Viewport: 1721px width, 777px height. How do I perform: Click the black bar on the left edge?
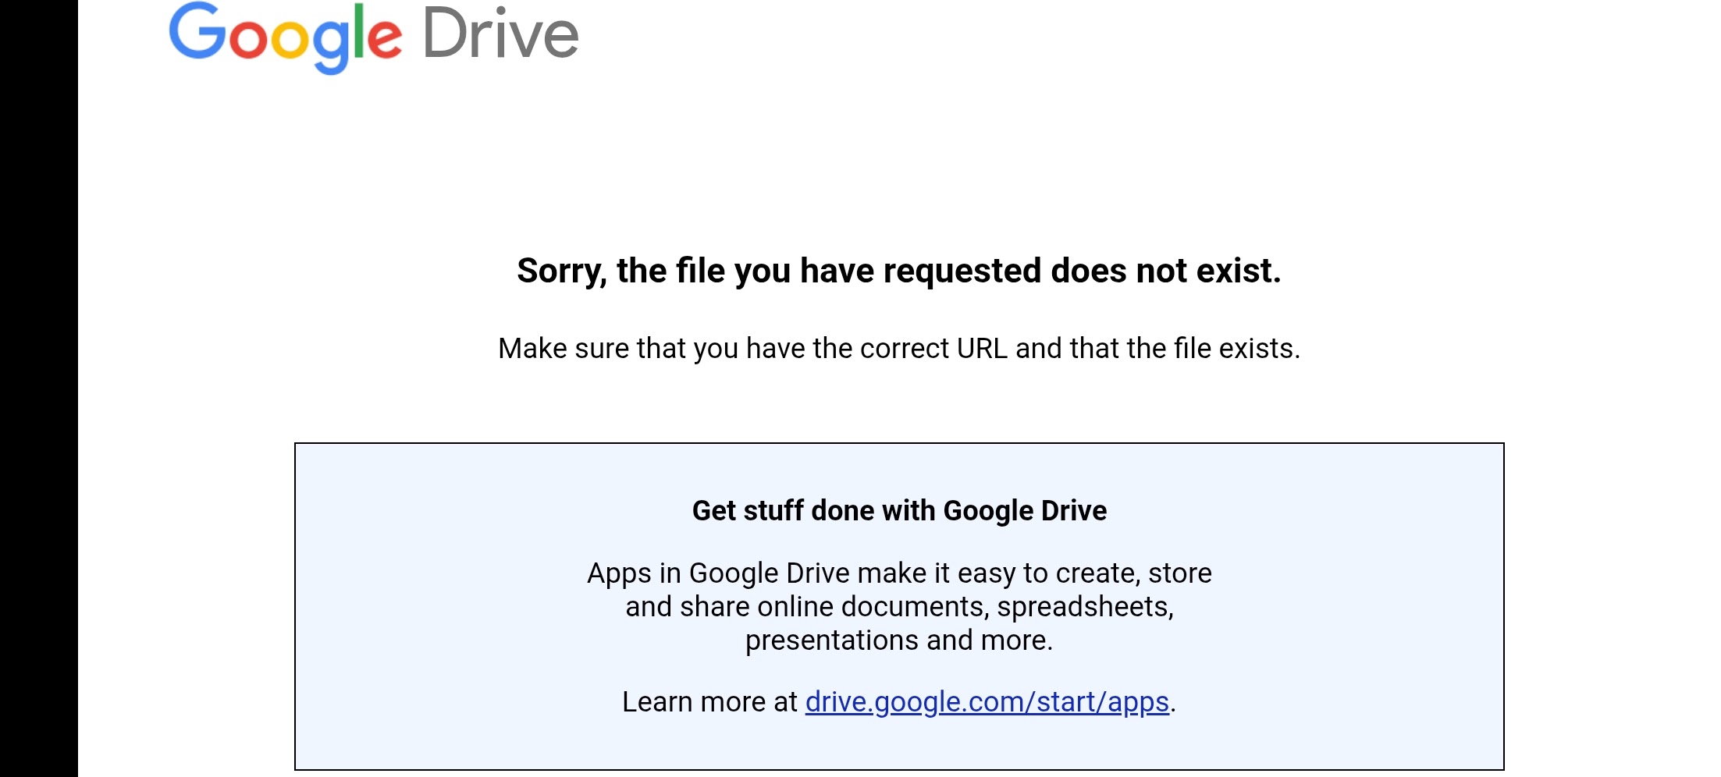[38, 390]
